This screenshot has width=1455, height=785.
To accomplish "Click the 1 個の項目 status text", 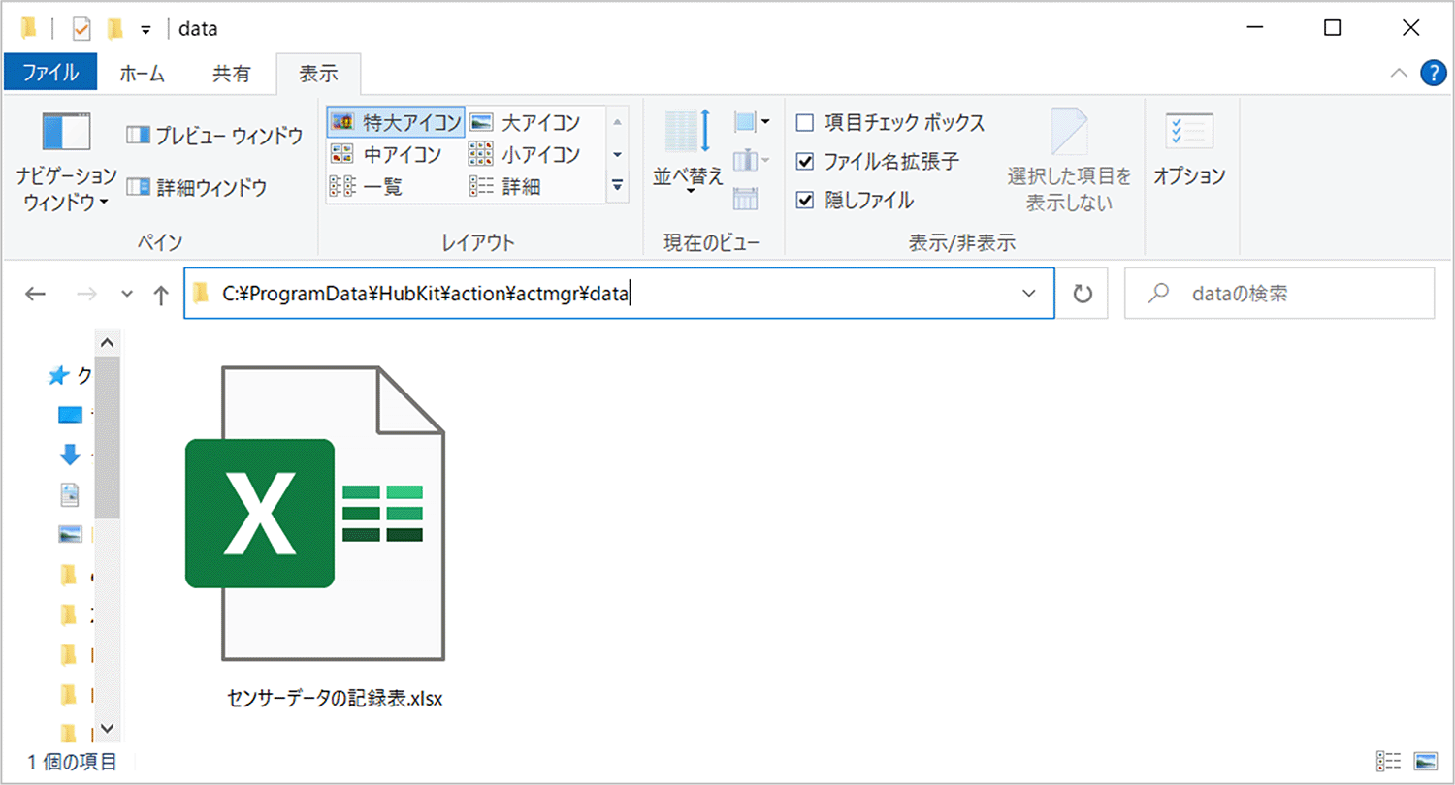I will (72, 762).
